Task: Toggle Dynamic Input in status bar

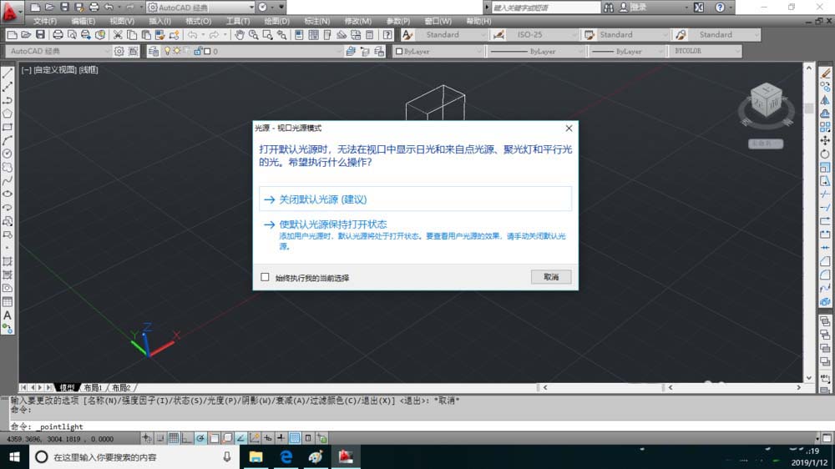Action: tap(268, 438)
